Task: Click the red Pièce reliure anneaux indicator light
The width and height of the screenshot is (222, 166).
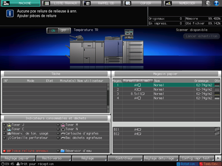Action: (x=4, y=151)
